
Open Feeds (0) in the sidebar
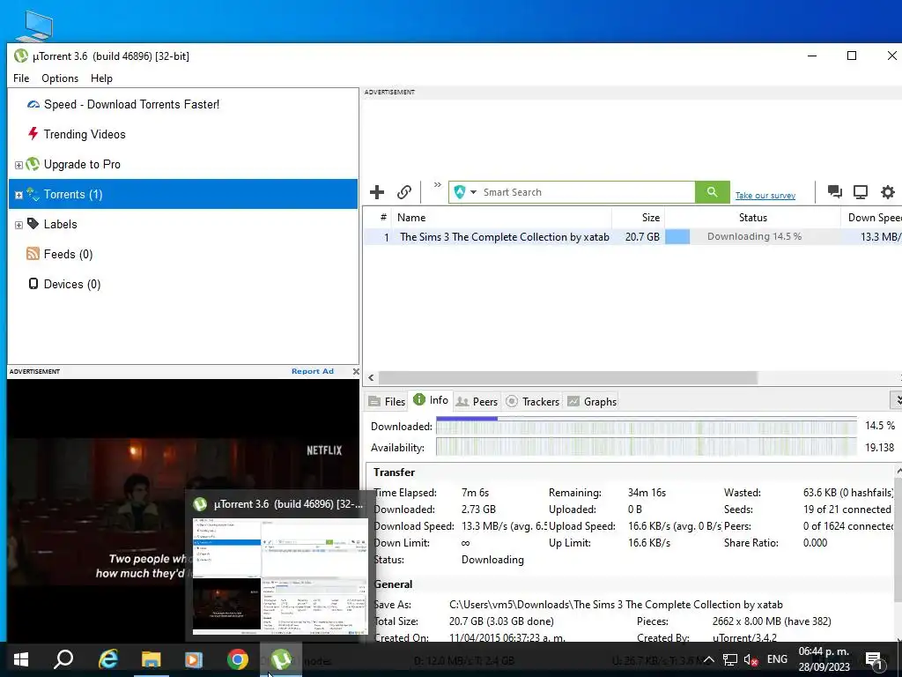coord(68,254)
